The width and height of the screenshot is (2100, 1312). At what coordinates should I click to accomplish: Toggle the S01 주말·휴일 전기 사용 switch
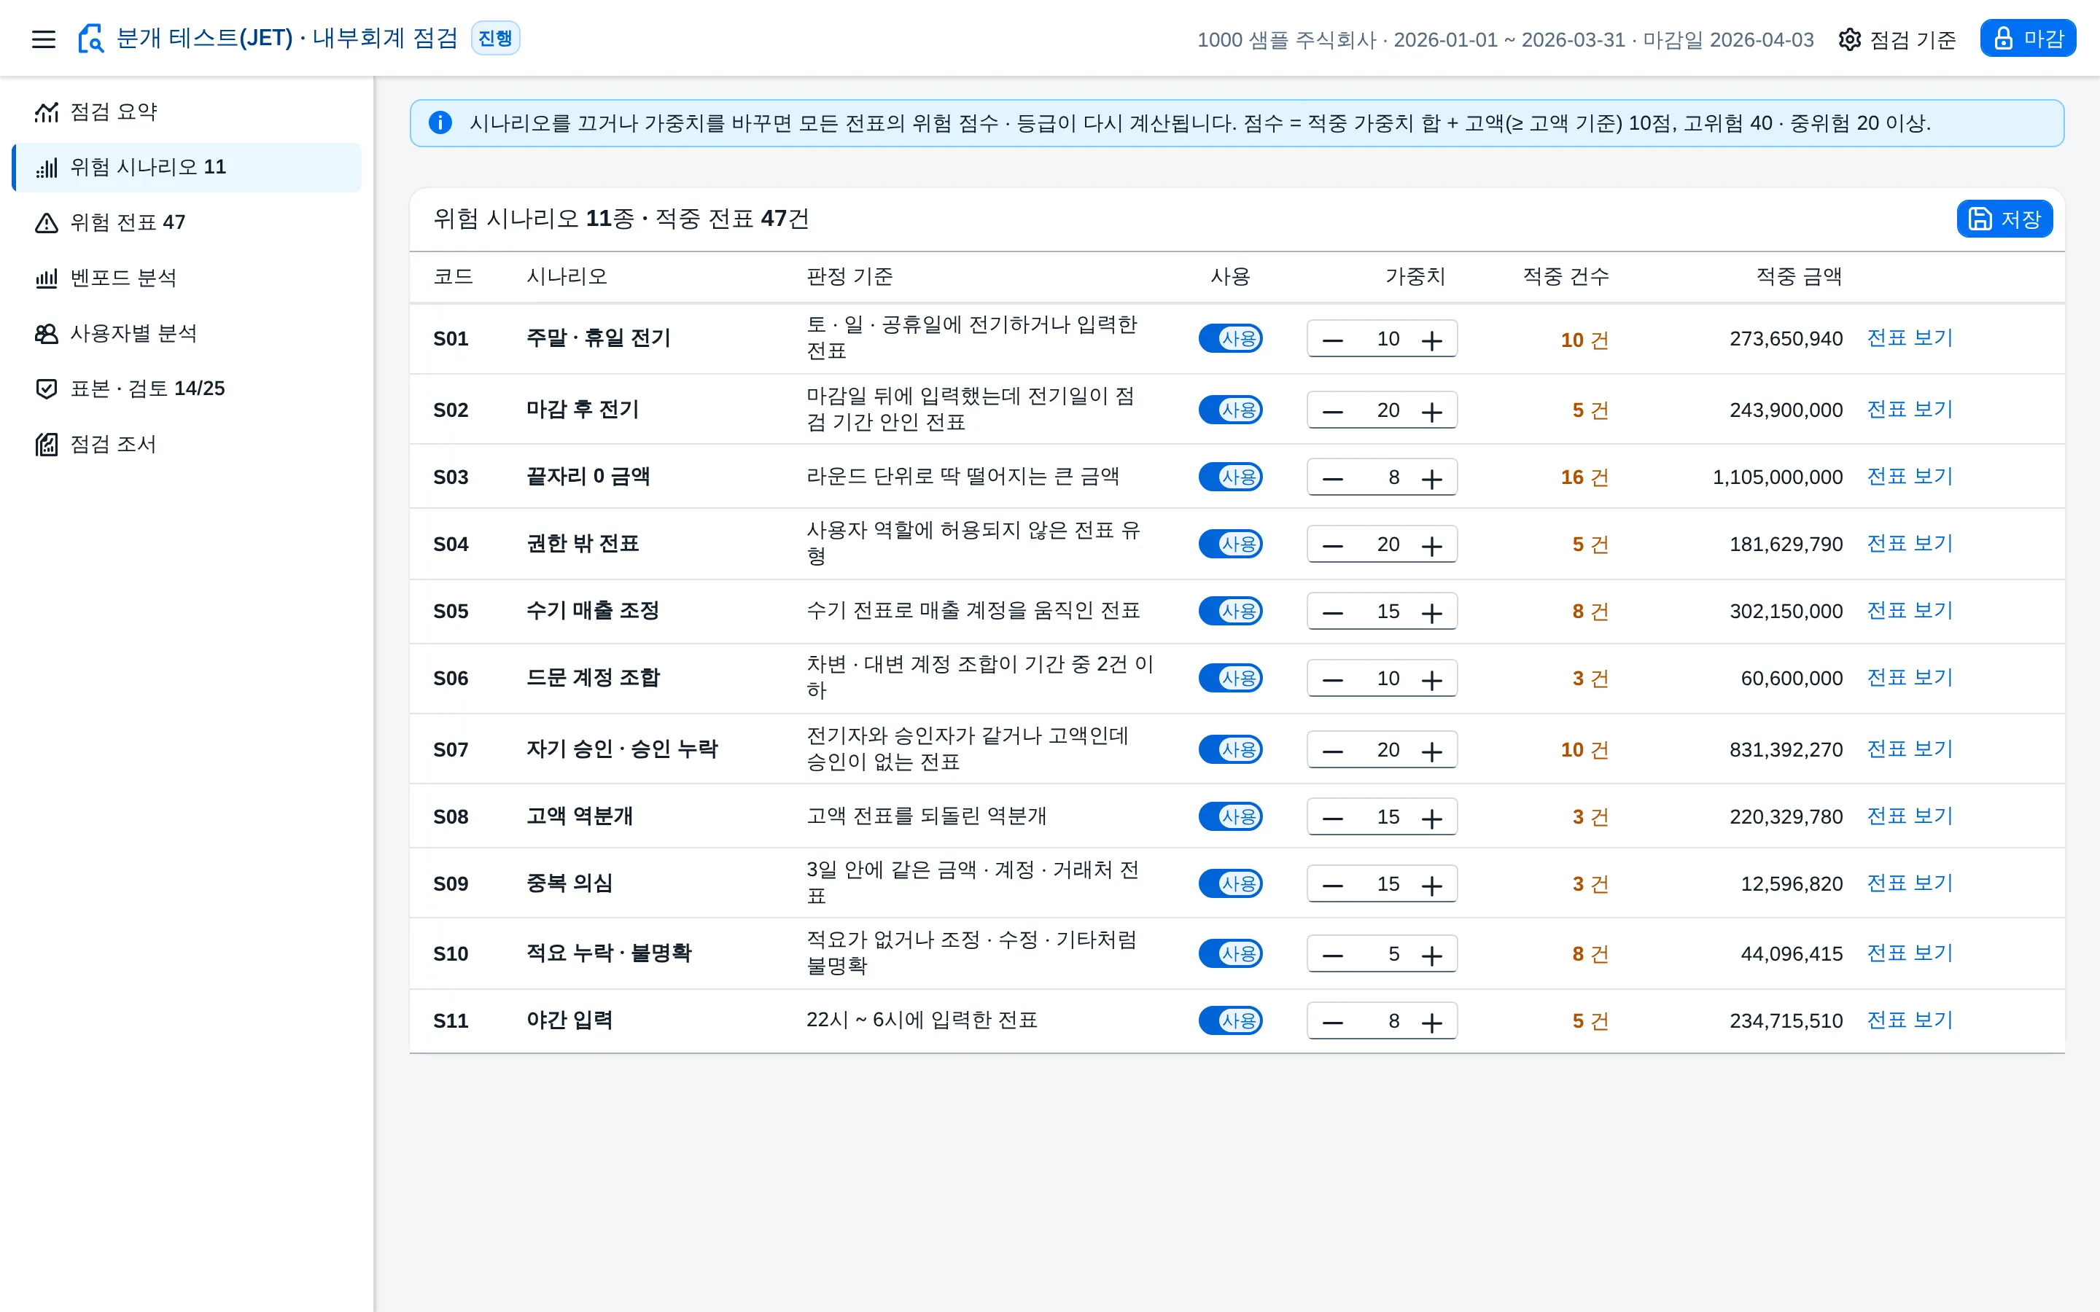click(x=1229, y=338)
